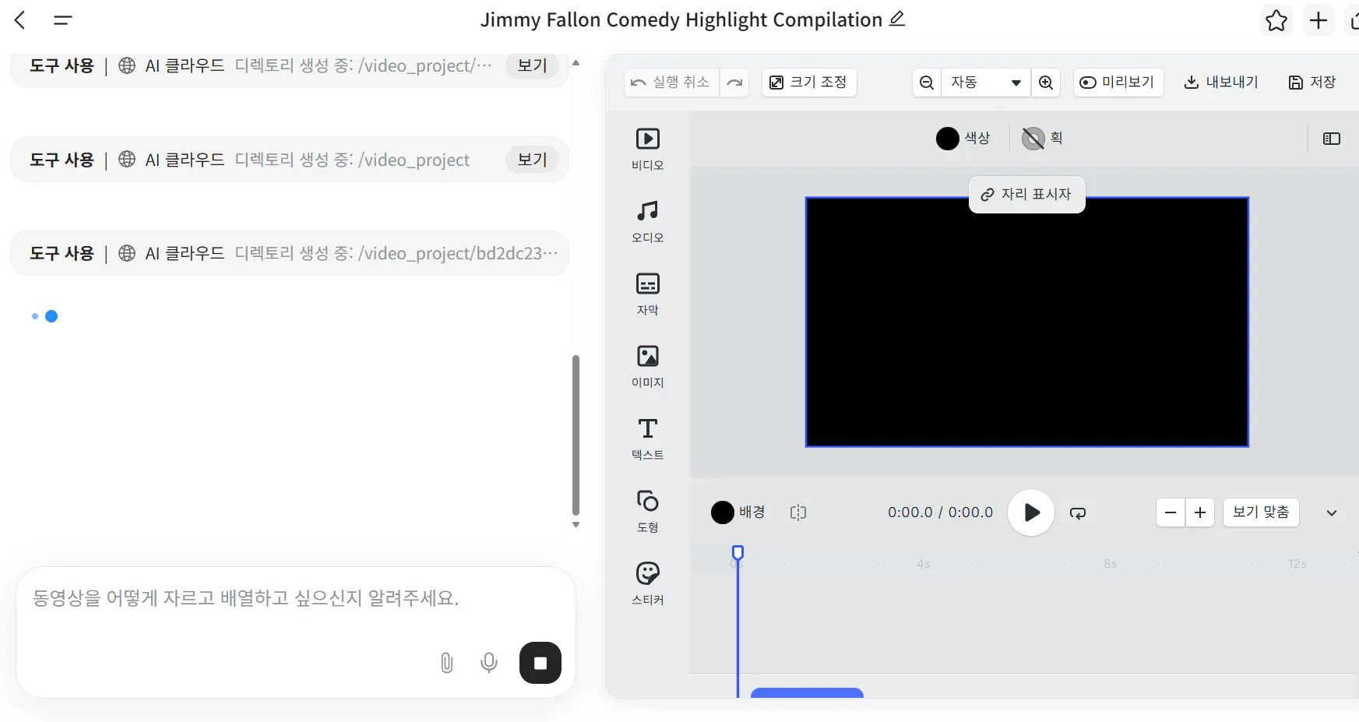Click the 0:00.0 / 0:00.0 time display

point(940,512)
